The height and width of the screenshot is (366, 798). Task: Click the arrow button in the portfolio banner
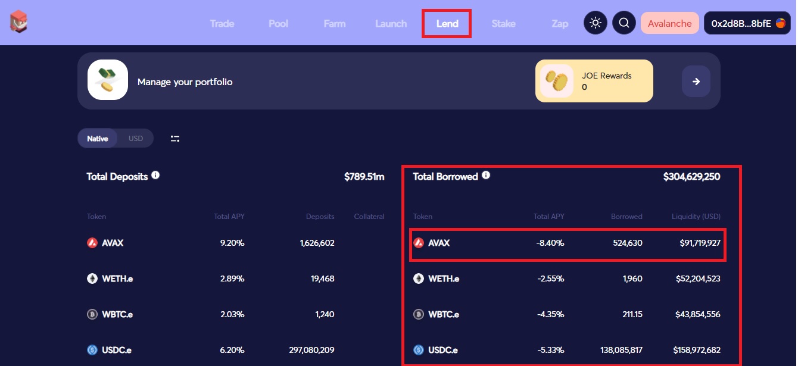pyautogui.click(x=696, y=82)
